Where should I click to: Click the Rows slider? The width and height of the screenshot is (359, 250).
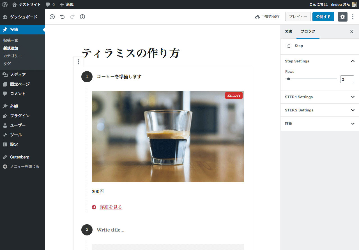click(x=311, y=79)
